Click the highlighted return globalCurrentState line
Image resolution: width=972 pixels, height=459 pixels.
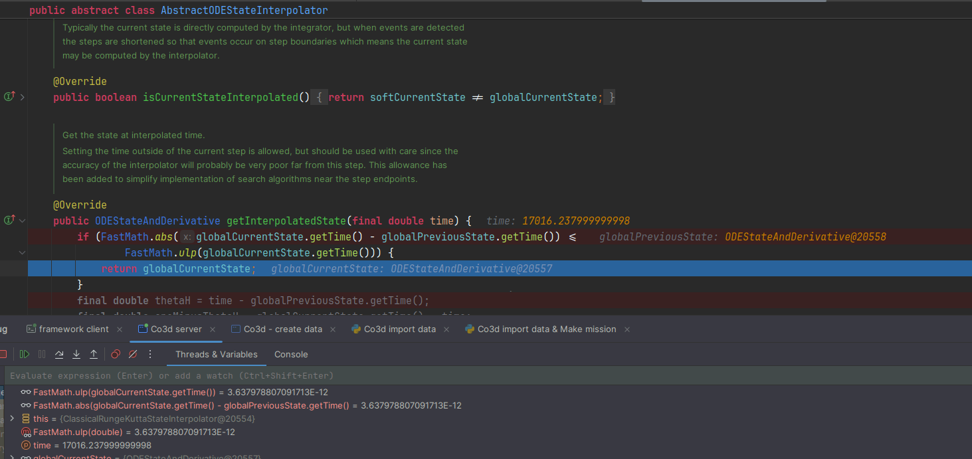tap(500, 268)
